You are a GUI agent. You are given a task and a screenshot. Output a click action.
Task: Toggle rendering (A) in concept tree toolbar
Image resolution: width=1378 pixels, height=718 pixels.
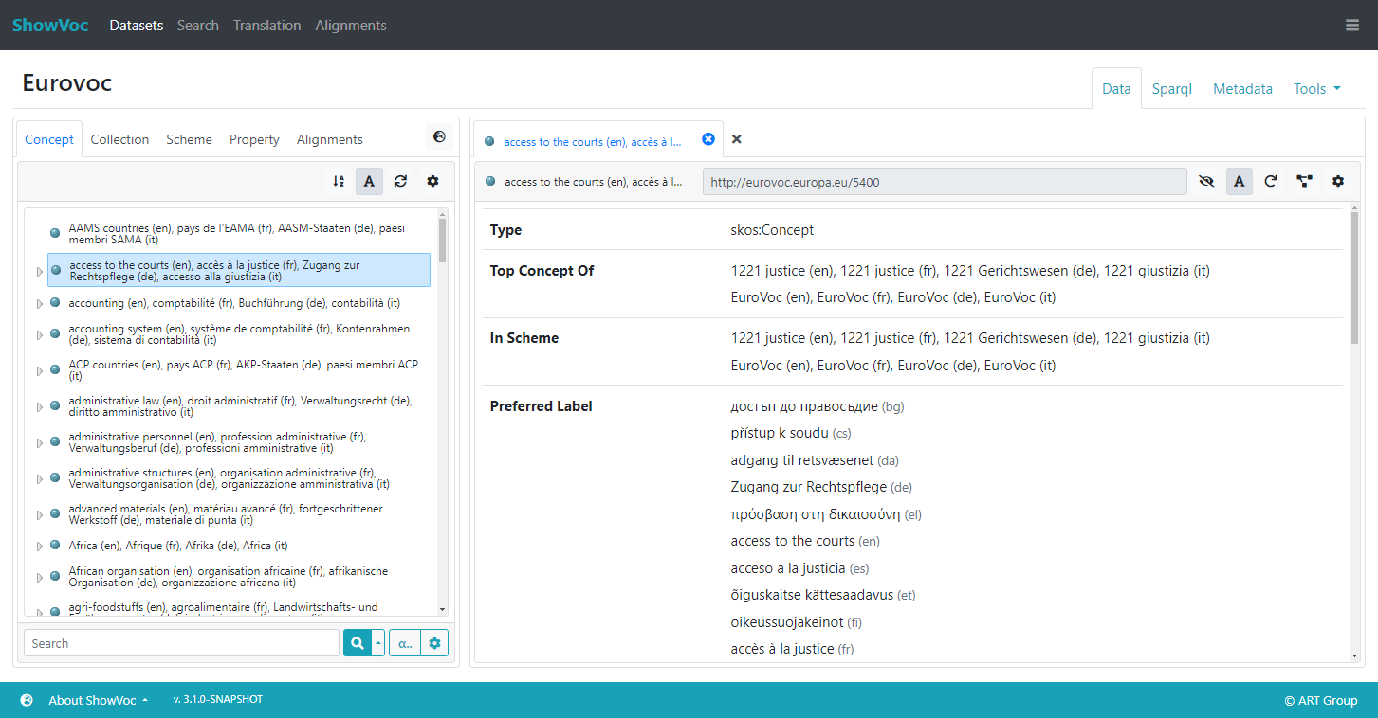[369, 181]
